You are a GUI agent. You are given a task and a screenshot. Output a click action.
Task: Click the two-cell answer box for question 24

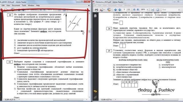click(x=123, y=46)
